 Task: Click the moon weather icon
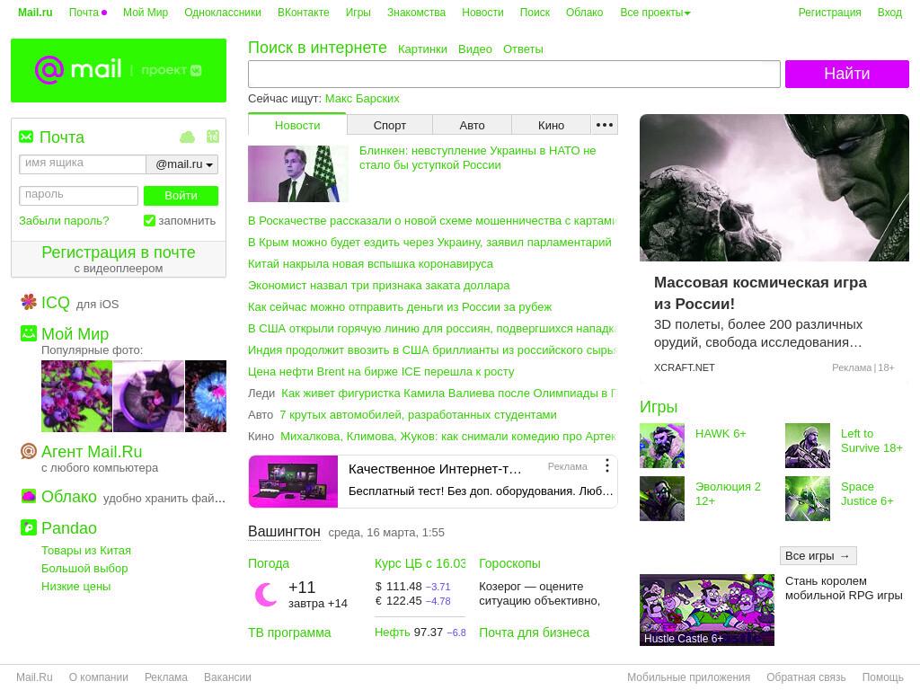pos(265,595)
